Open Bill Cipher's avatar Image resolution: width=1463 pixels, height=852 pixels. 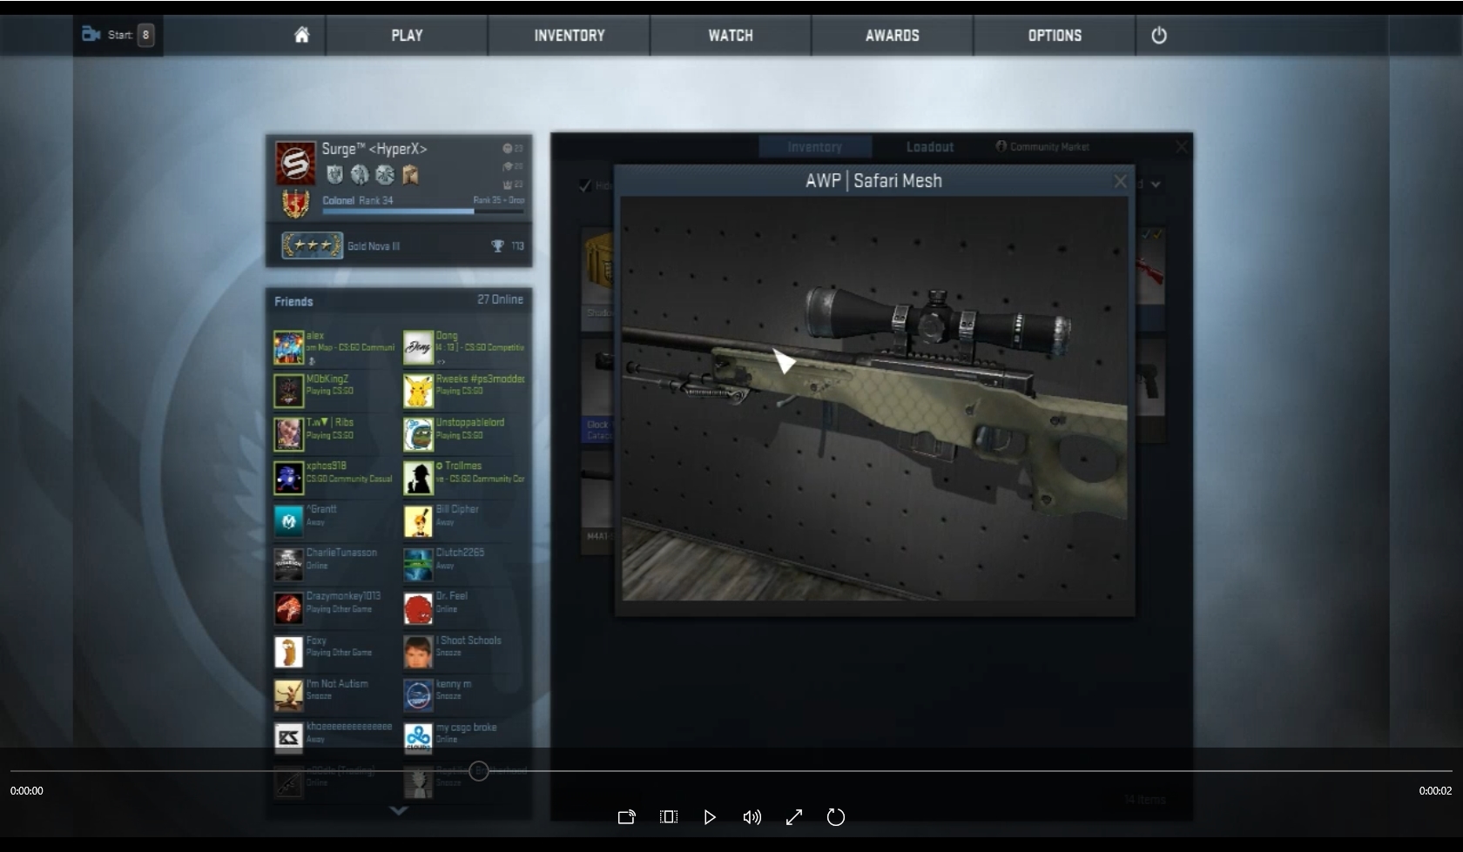[418, 521]
